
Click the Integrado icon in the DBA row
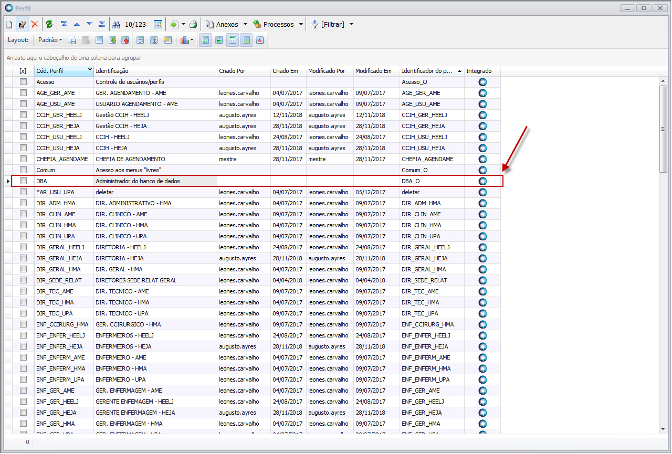[482, 181]
